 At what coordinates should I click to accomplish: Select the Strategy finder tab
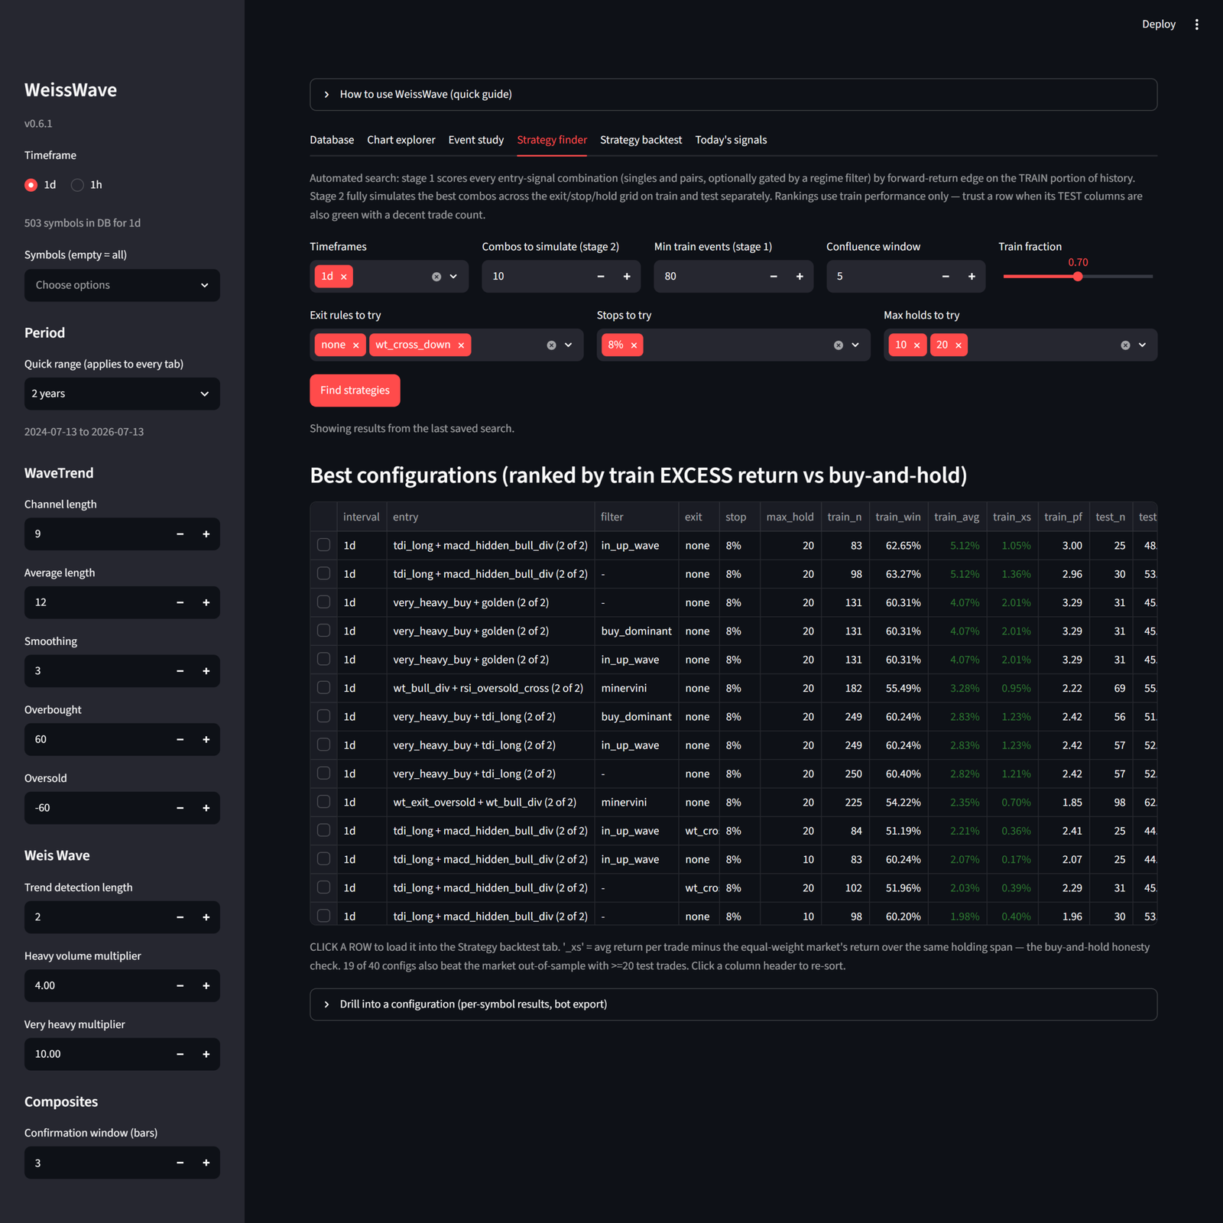(x=552, y=140)
